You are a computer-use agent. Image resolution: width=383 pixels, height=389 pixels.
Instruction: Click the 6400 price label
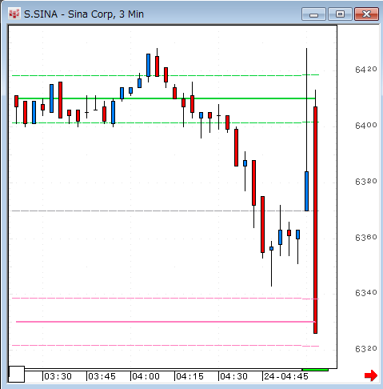click(366, 125)
